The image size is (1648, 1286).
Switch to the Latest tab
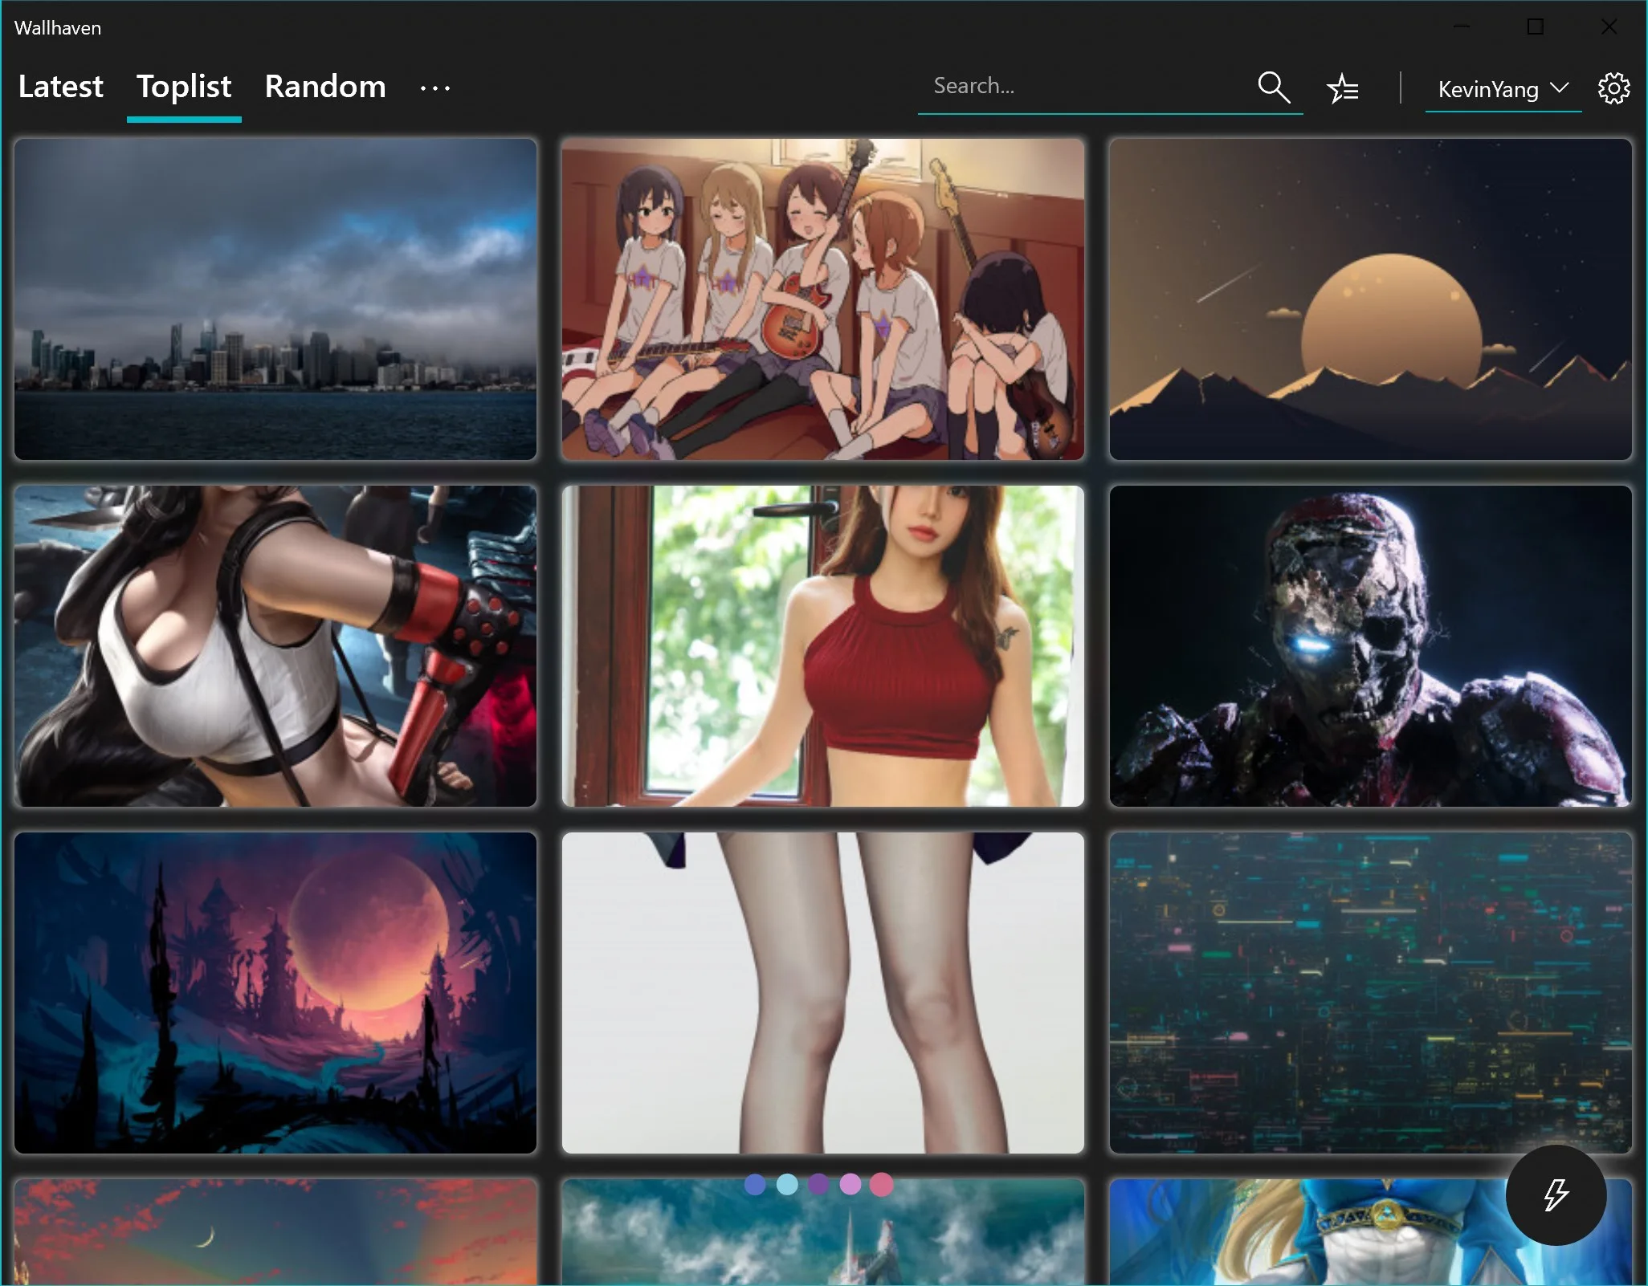click(x=60, y=86)
